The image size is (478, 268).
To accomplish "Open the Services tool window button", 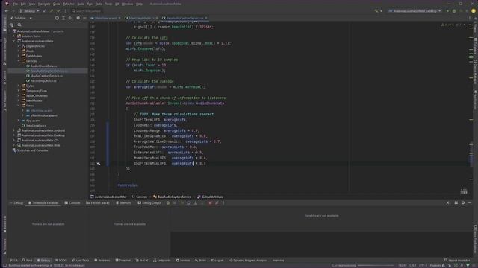I will pyautogui.click(x=183, y=261).
